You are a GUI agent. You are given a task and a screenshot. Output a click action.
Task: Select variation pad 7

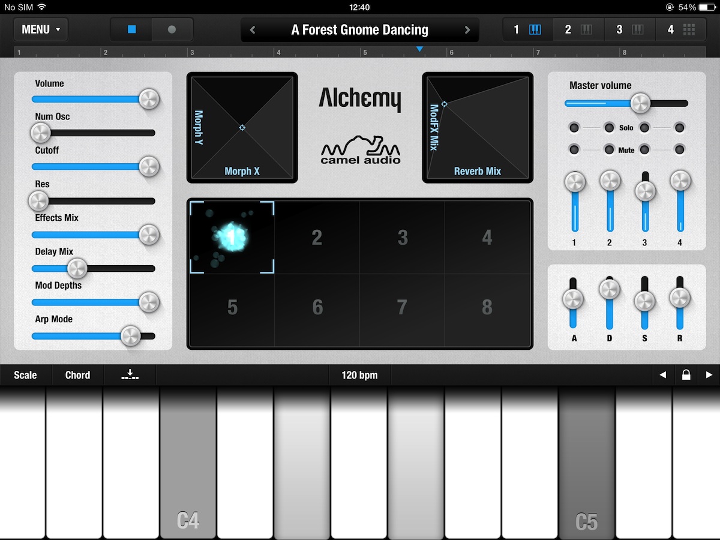point(403,310)
